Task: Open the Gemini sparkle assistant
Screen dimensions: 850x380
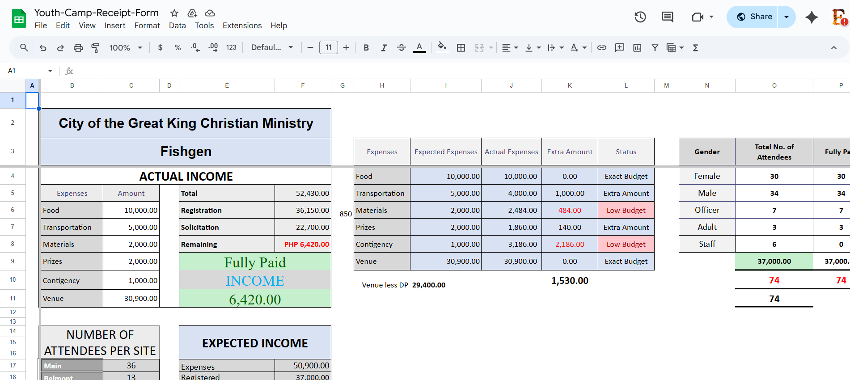Action: click(812, 17)
